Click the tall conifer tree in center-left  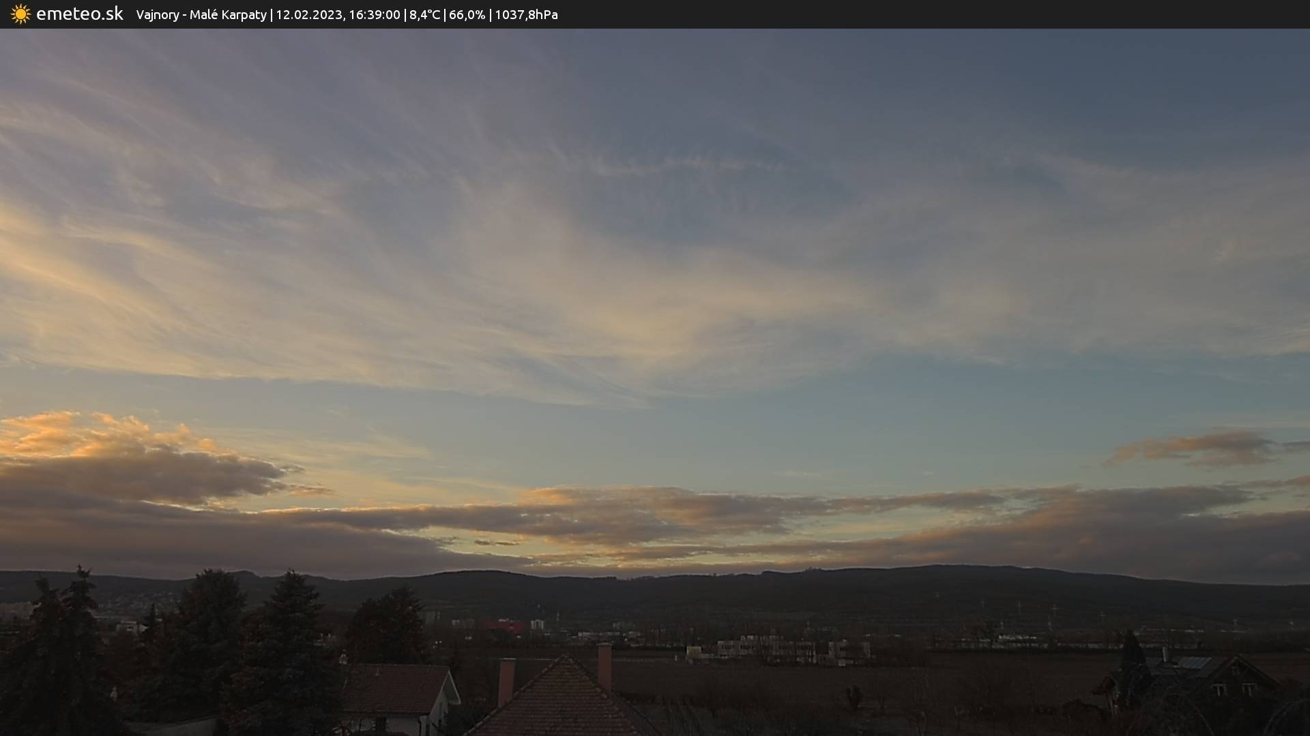[x=290, y=641]
